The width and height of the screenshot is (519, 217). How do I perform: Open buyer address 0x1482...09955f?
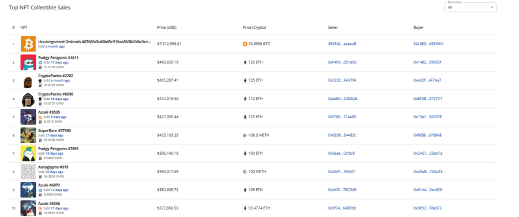pos(427,62)
